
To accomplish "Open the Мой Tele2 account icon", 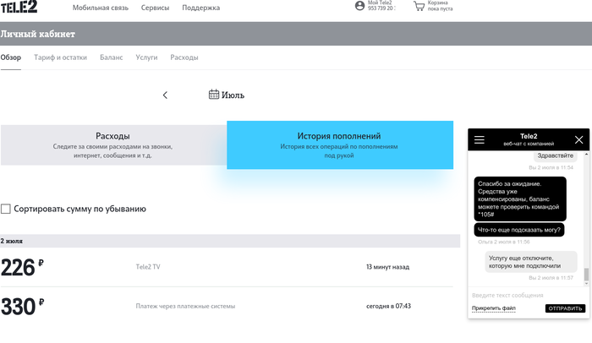I will pyautogui.click(x=360, y=6).
